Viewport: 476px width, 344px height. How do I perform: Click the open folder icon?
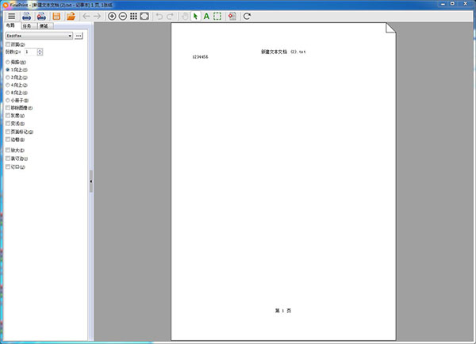point(71,16)
